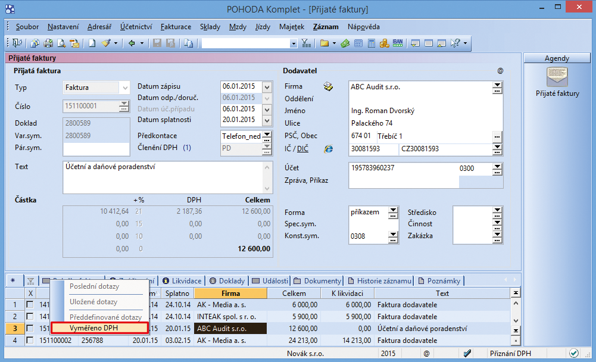The height and width of the screenshot is (362, 596).
Task: Open the Datum splatnosti date dropdown
Action: click(267, 120)
